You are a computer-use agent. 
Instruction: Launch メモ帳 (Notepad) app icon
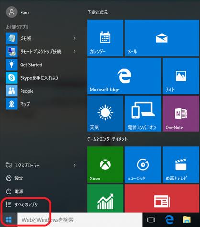pyautogui.click(x=11, y=38)
